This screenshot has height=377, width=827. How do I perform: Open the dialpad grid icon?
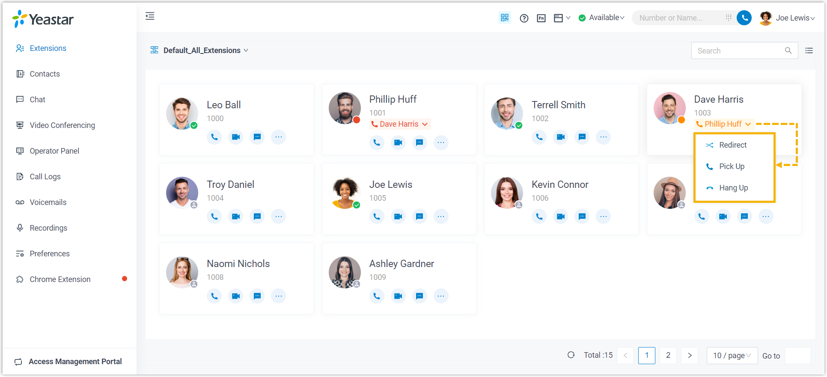pyautogui.click(x=729, y=18)
